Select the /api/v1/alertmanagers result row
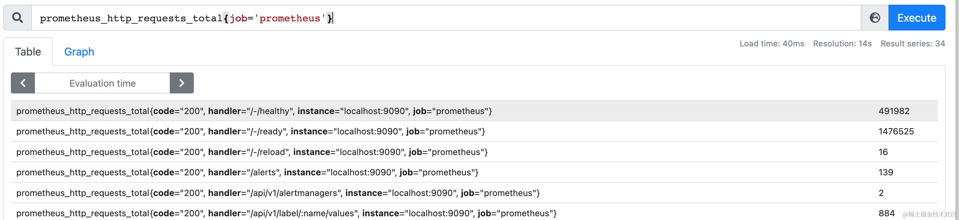 [474, 193]
